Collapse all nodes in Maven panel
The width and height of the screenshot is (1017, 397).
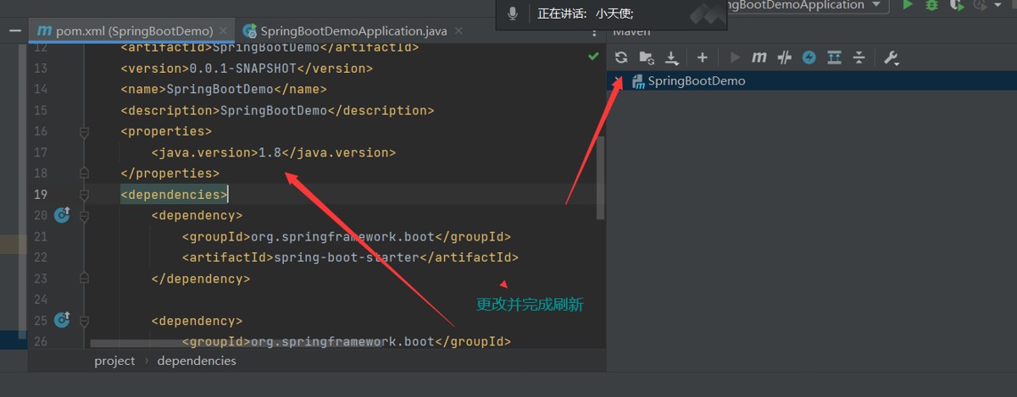(x=859, y=58)
